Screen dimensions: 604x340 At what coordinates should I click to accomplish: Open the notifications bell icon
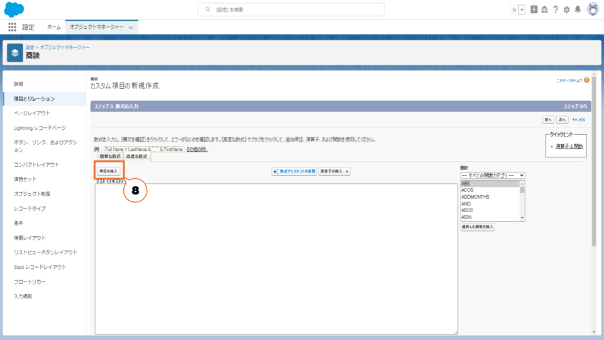(x=578, y=9)
